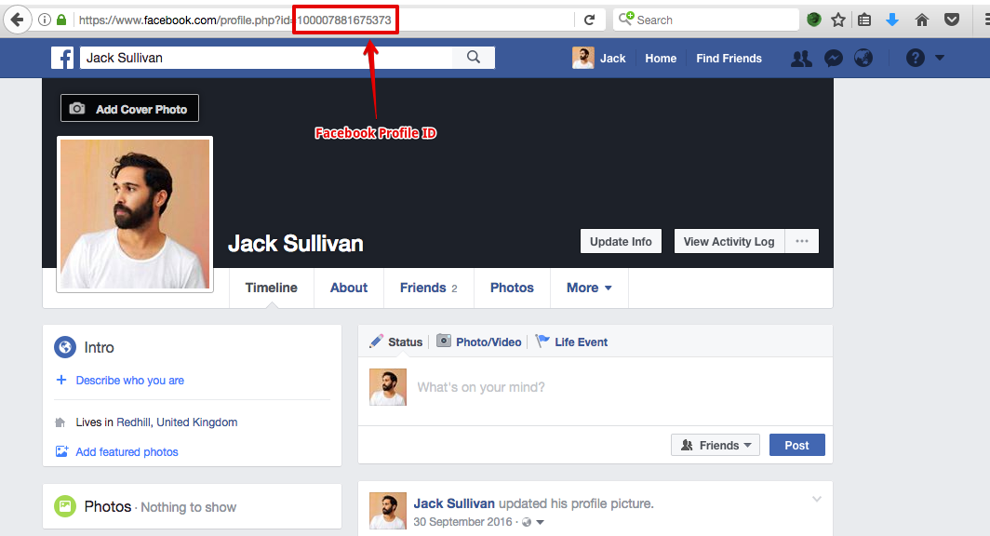
Task: Open the site information icon in address bar
Action: (x=45, y=20)
